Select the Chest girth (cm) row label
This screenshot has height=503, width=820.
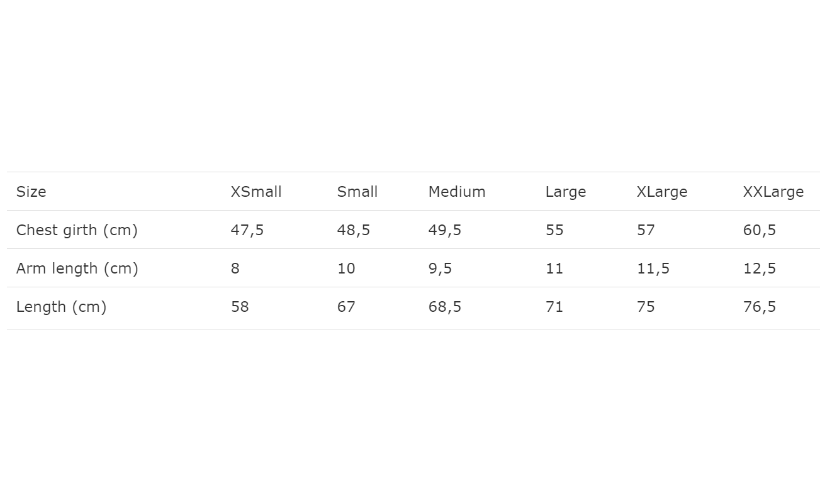click(77, 230)
